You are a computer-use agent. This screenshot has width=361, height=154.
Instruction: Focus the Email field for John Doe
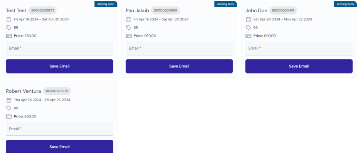point(299,48)
